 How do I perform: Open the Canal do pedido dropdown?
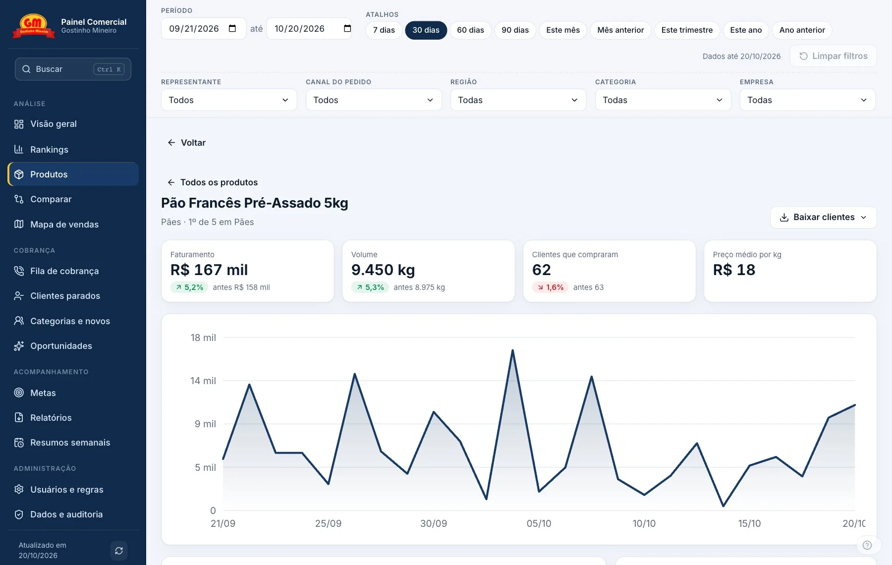pyautogui.click(x=374, y=100)
